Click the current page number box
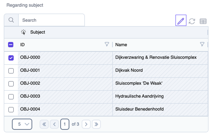Image resolution: width=213 pixels, height=134 pixels. pyautogui.click(x=65, y=124)
